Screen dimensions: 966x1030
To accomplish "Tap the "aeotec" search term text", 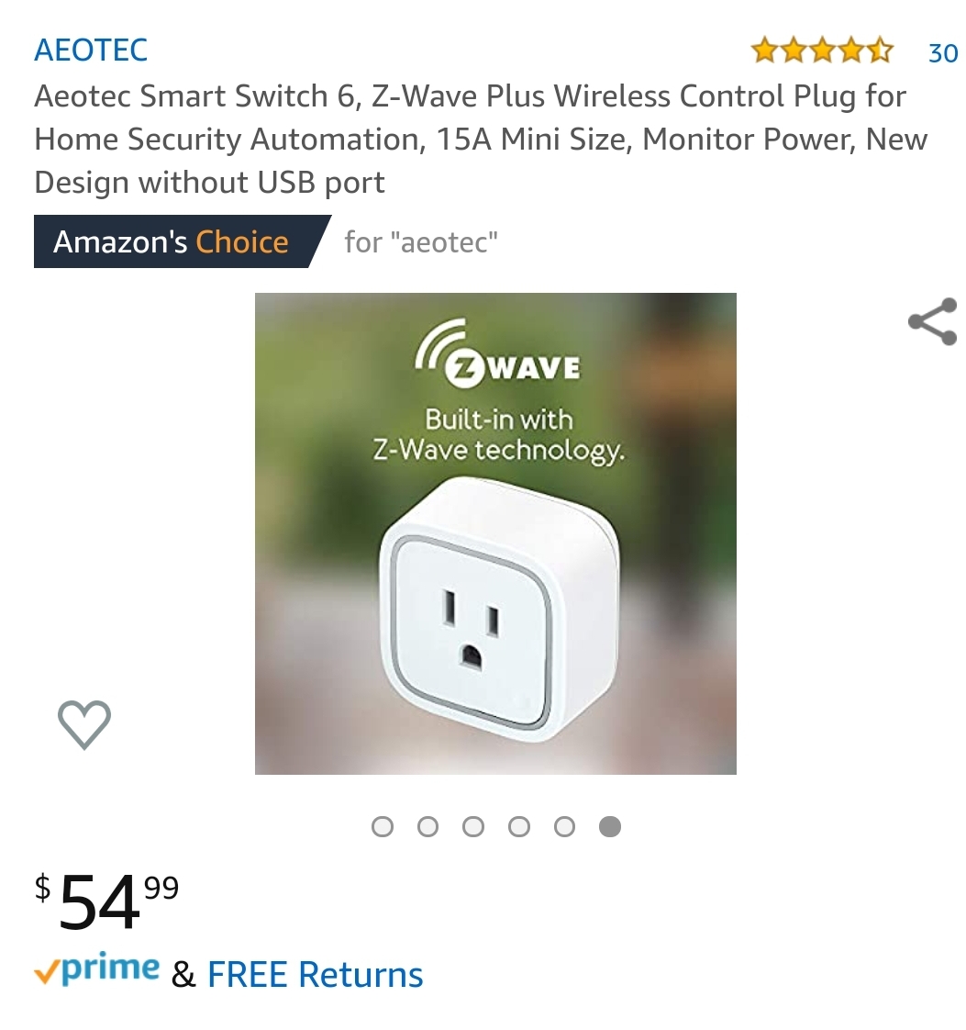I will (x=421, y=241).
